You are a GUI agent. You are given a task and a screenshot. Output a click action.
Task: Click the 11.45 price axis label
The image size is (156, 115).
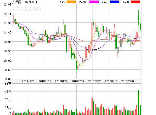click(8, 32)
